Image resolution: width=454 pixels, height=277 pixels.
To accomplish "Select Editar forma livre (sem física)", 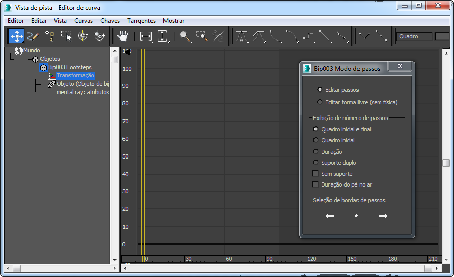I will (x=320, y=102).
